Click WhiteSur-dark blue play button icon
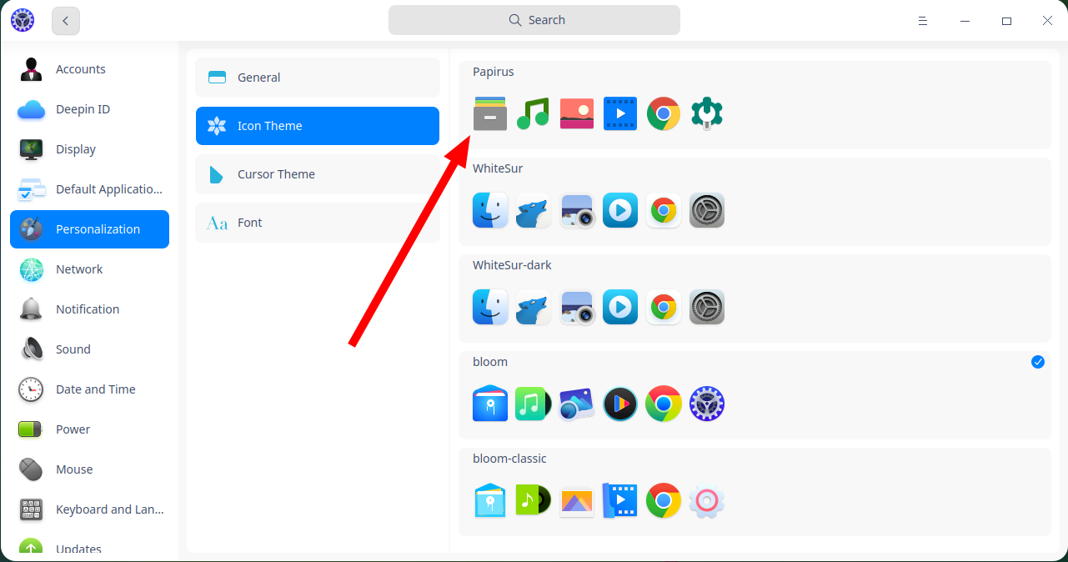This screenshot has width=1068, height=562. pyautogui.click(x=620, y=307)
